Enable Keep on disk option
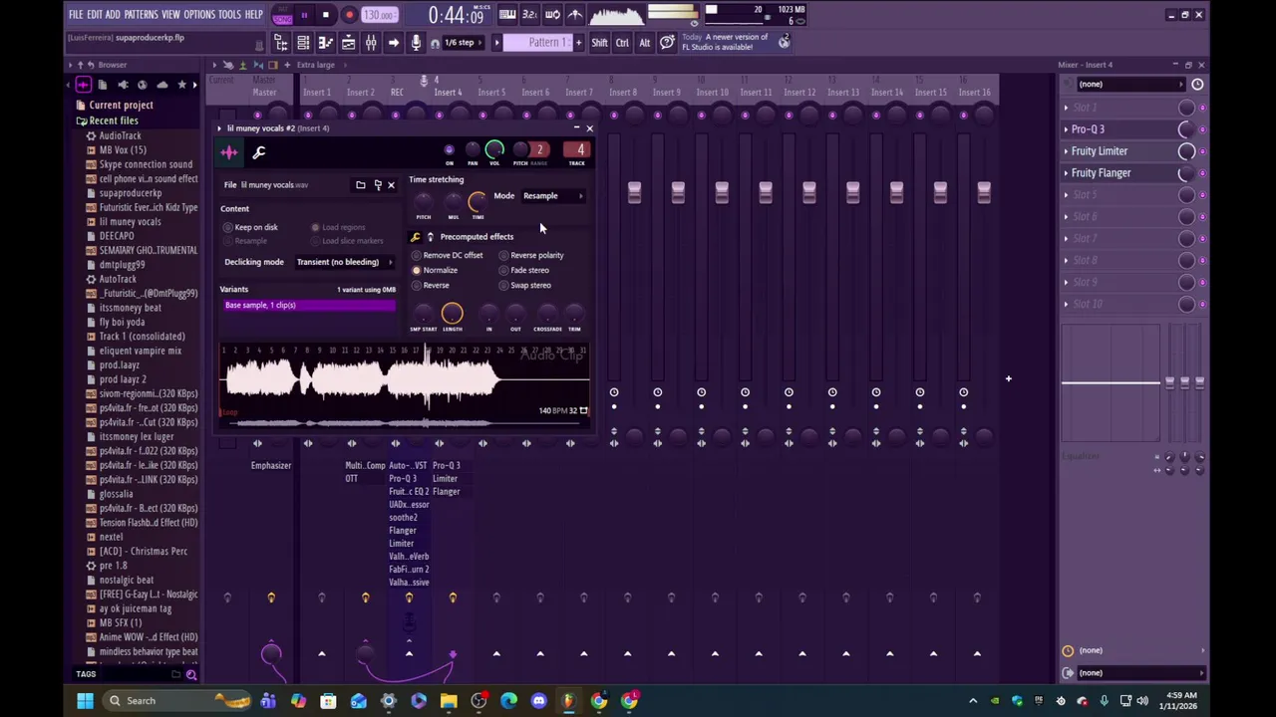This screenshot has width=1276, height=717. (251, 227)
